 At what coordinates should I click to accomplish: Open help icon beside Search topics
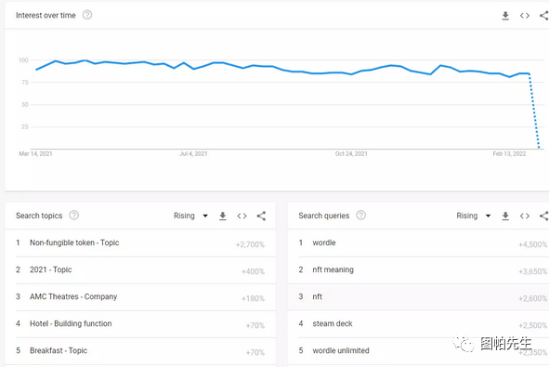click(x=74, y=215)
